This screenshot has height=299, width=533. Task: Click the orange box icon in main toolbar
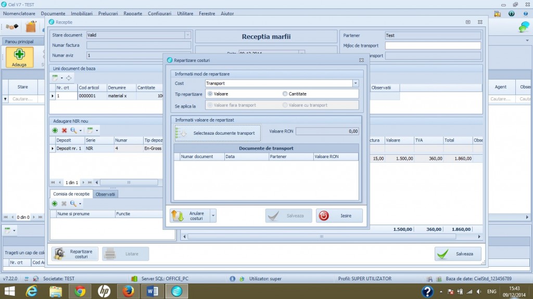pyautogui.click(x=31, y=27)
